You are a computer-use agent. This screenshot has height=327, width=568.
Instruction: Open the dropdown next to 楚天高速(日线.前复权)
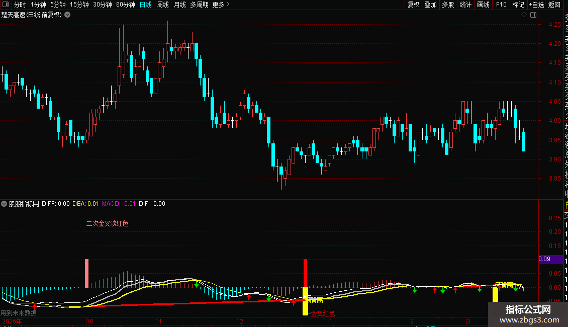pos(67,15)
